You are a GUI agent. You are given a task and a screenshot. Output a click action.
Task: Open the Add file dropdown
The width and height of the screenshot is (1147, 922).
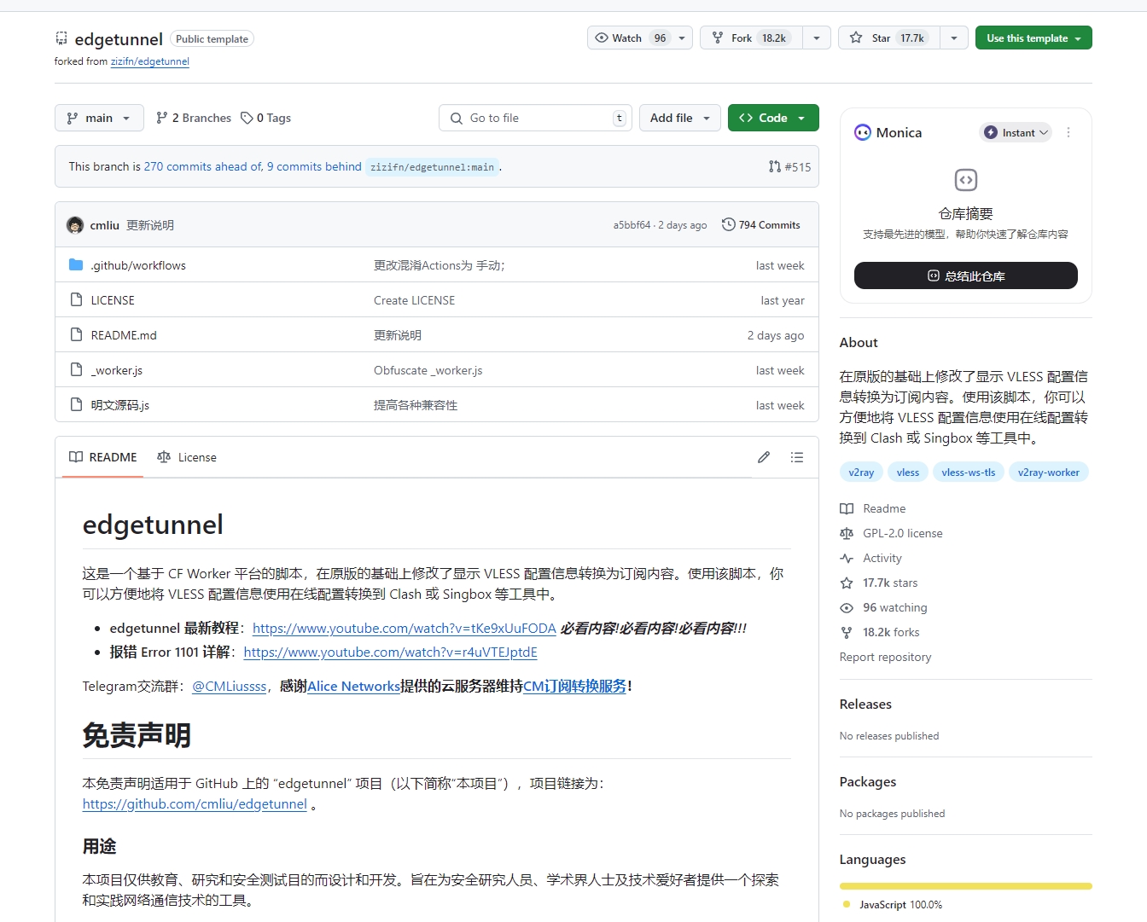coord(680,118)
